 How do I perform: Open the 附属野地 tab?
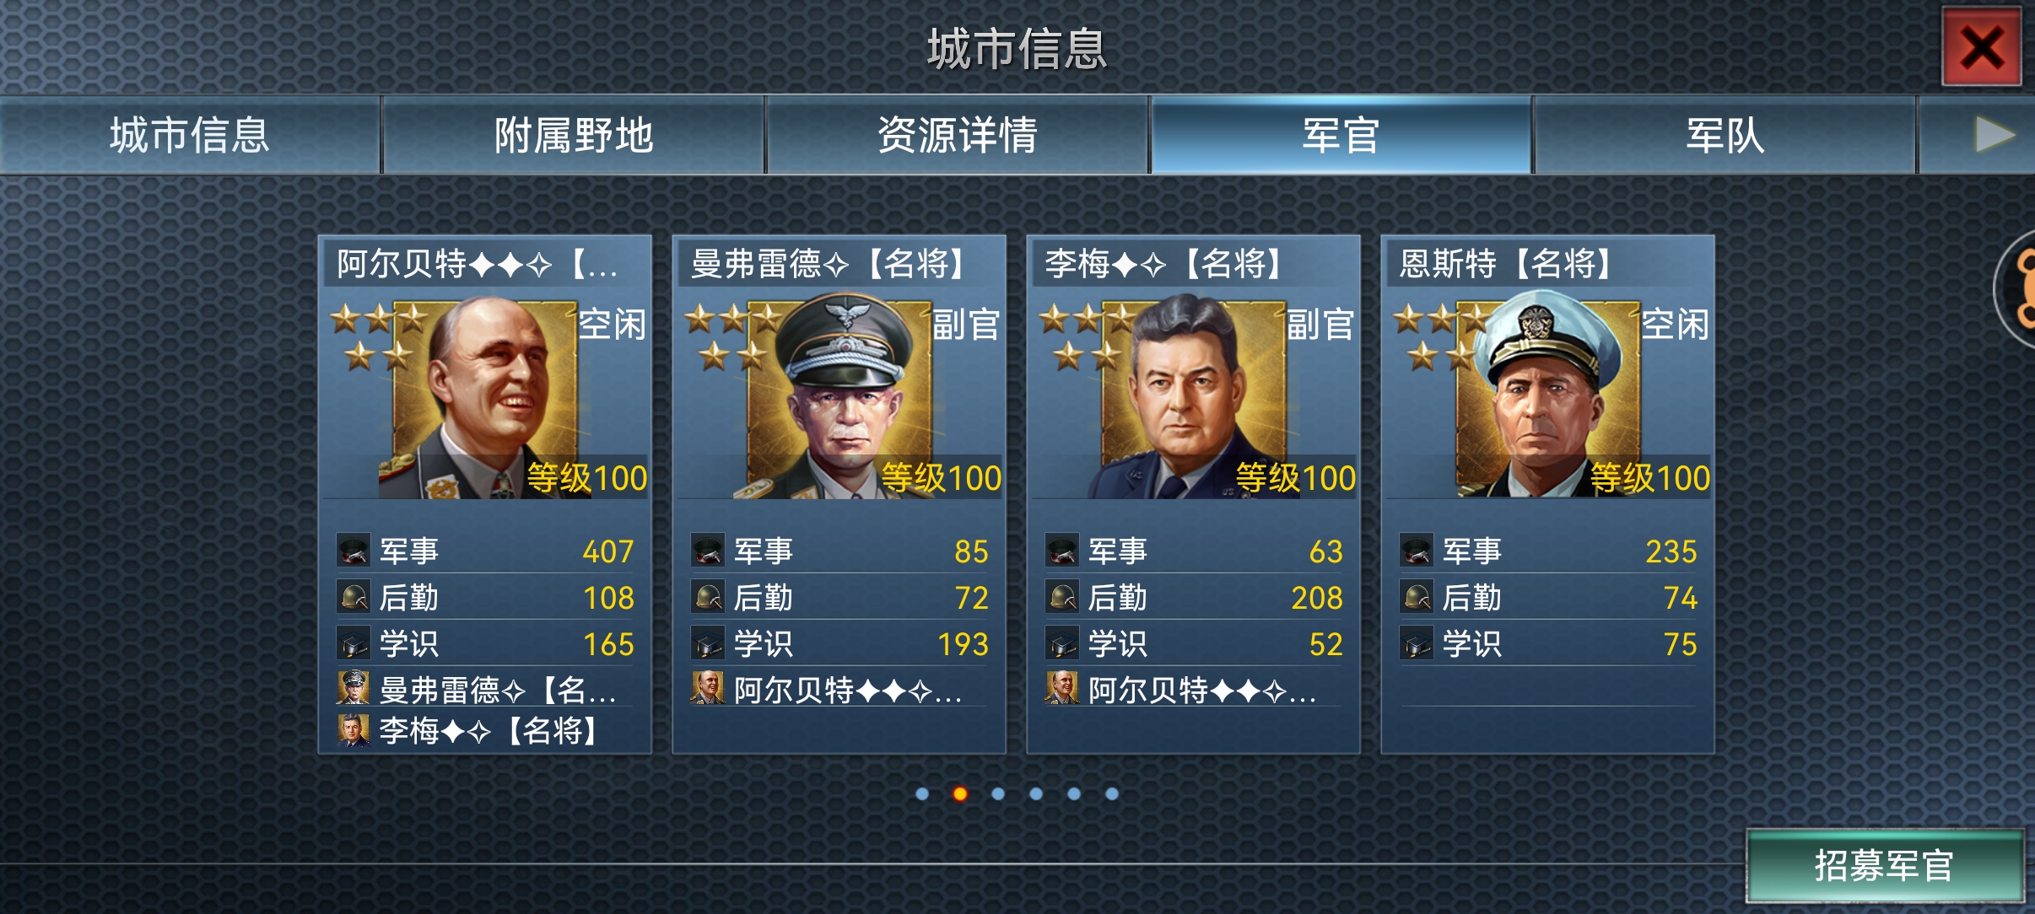pyautogui.click(x=574, y=135)
